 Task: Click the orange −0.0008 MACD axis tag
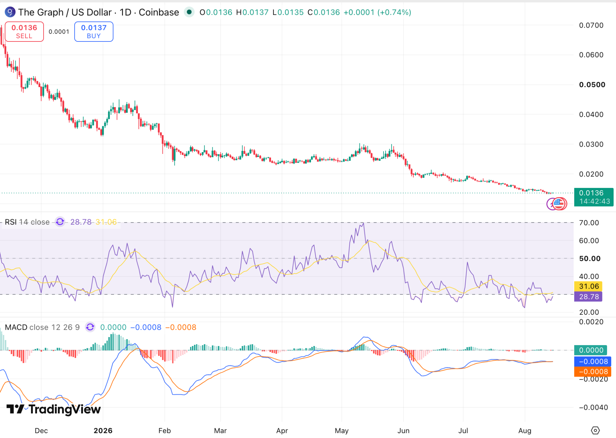593,372
